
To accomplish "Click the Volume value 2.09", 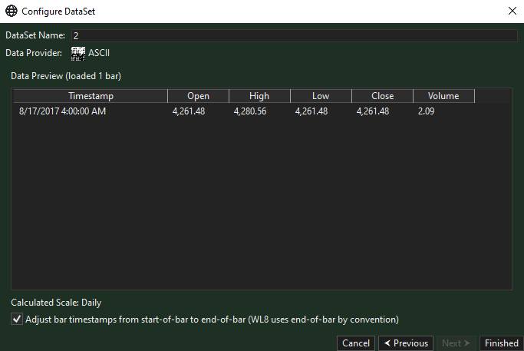I will tap(426, 111).
